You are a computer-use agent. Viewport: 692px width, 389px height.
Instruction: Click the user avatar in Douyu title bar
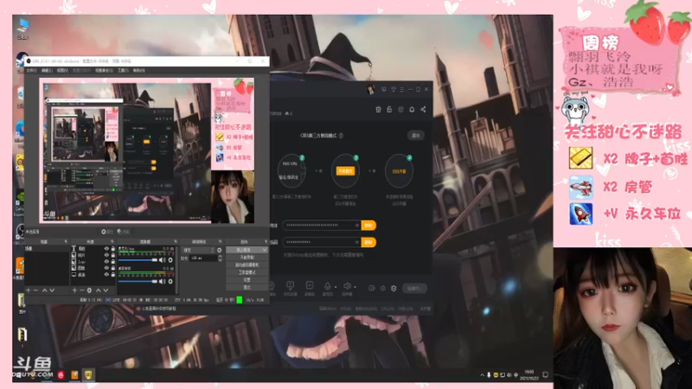tap(371, 89)
